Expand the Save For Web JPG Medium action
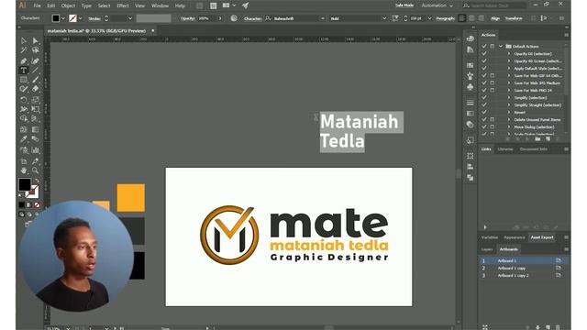587x330 pixels. coord(509,83)
